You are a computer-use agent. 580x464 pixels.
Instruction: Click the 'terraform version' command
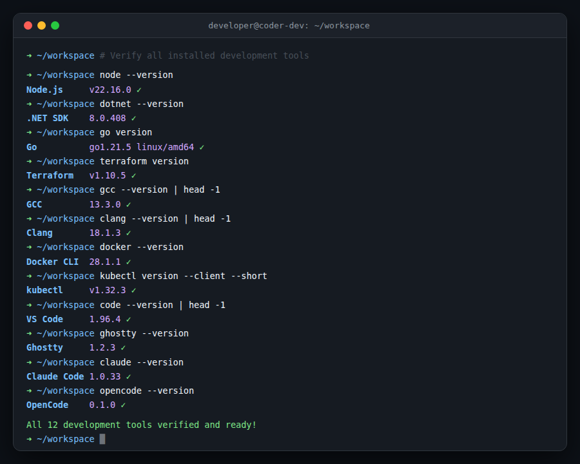144,161
